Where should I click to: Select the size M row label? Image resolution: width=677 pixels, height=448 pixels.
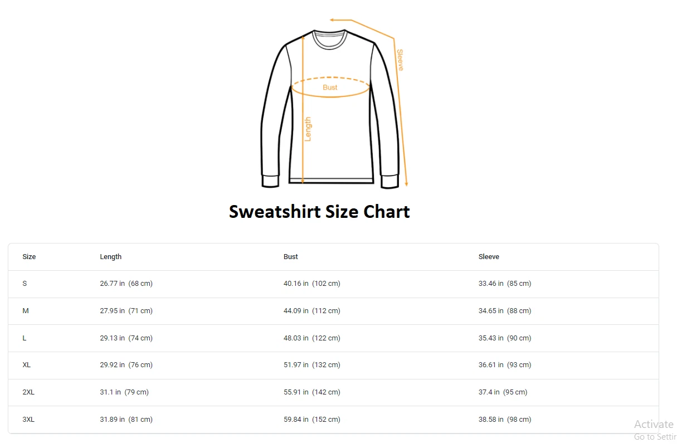click(x=26, y=311)
